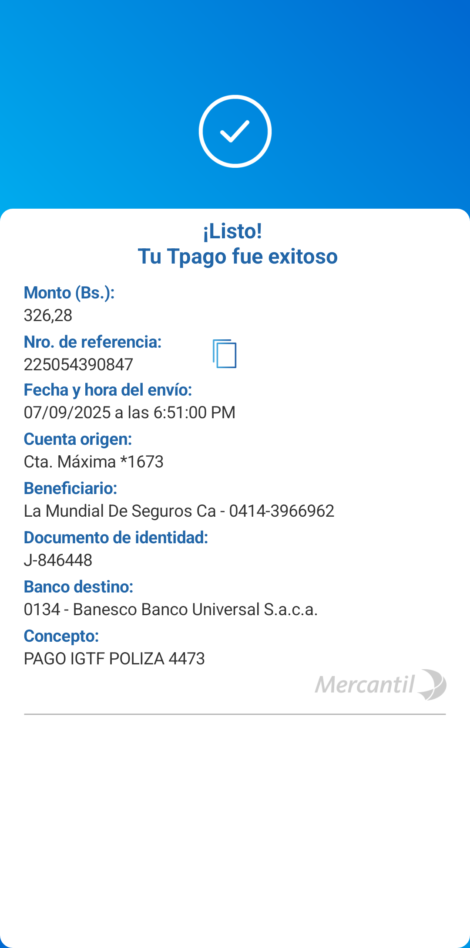The width and height of the screenshot is (470, 948).
Task: Click the amount value 326,28
Action: coord(48,315)
